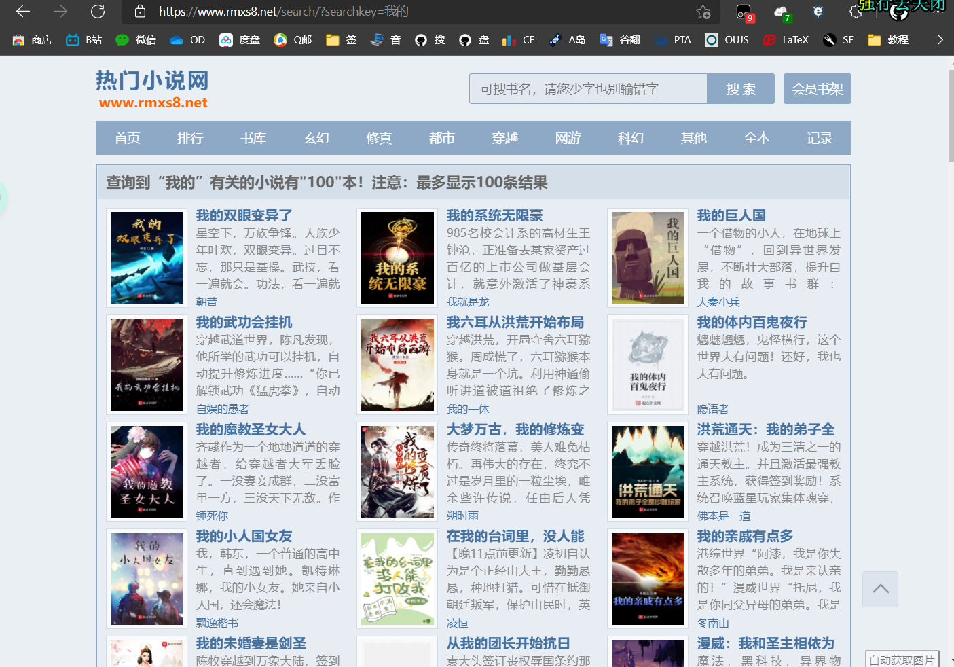
Task: Click the site security icon in address bar
Action: click(140, 12)
